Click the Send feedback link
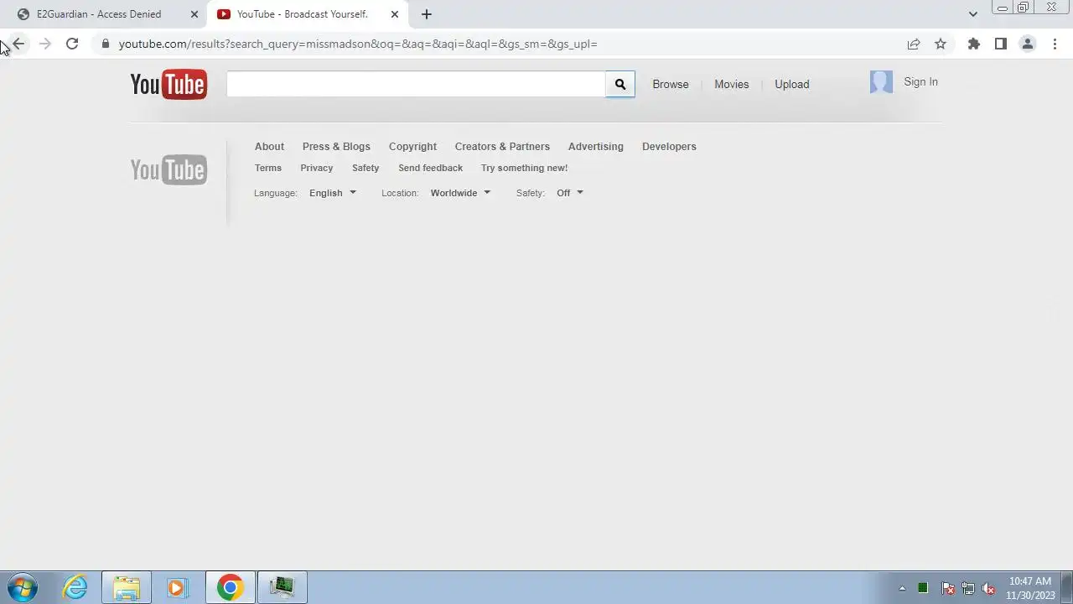Viewport: 1073px width, 604px height. click(x=430, y=168)
